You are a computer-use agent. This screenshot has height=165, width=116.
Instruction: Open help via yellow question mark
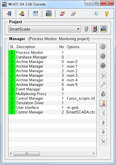pos(107,14)
